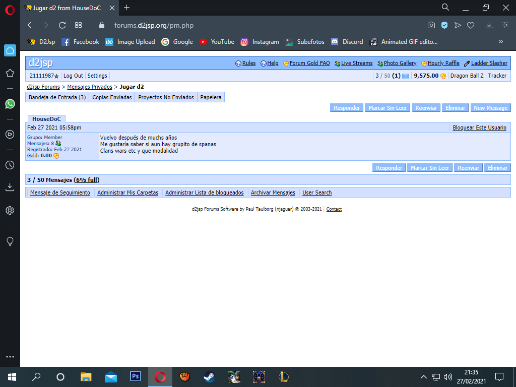Log Out of d2jsp

tap(73, 76)
